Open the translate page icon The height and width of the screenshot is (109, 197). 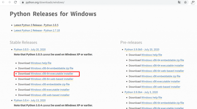[179, 2]
